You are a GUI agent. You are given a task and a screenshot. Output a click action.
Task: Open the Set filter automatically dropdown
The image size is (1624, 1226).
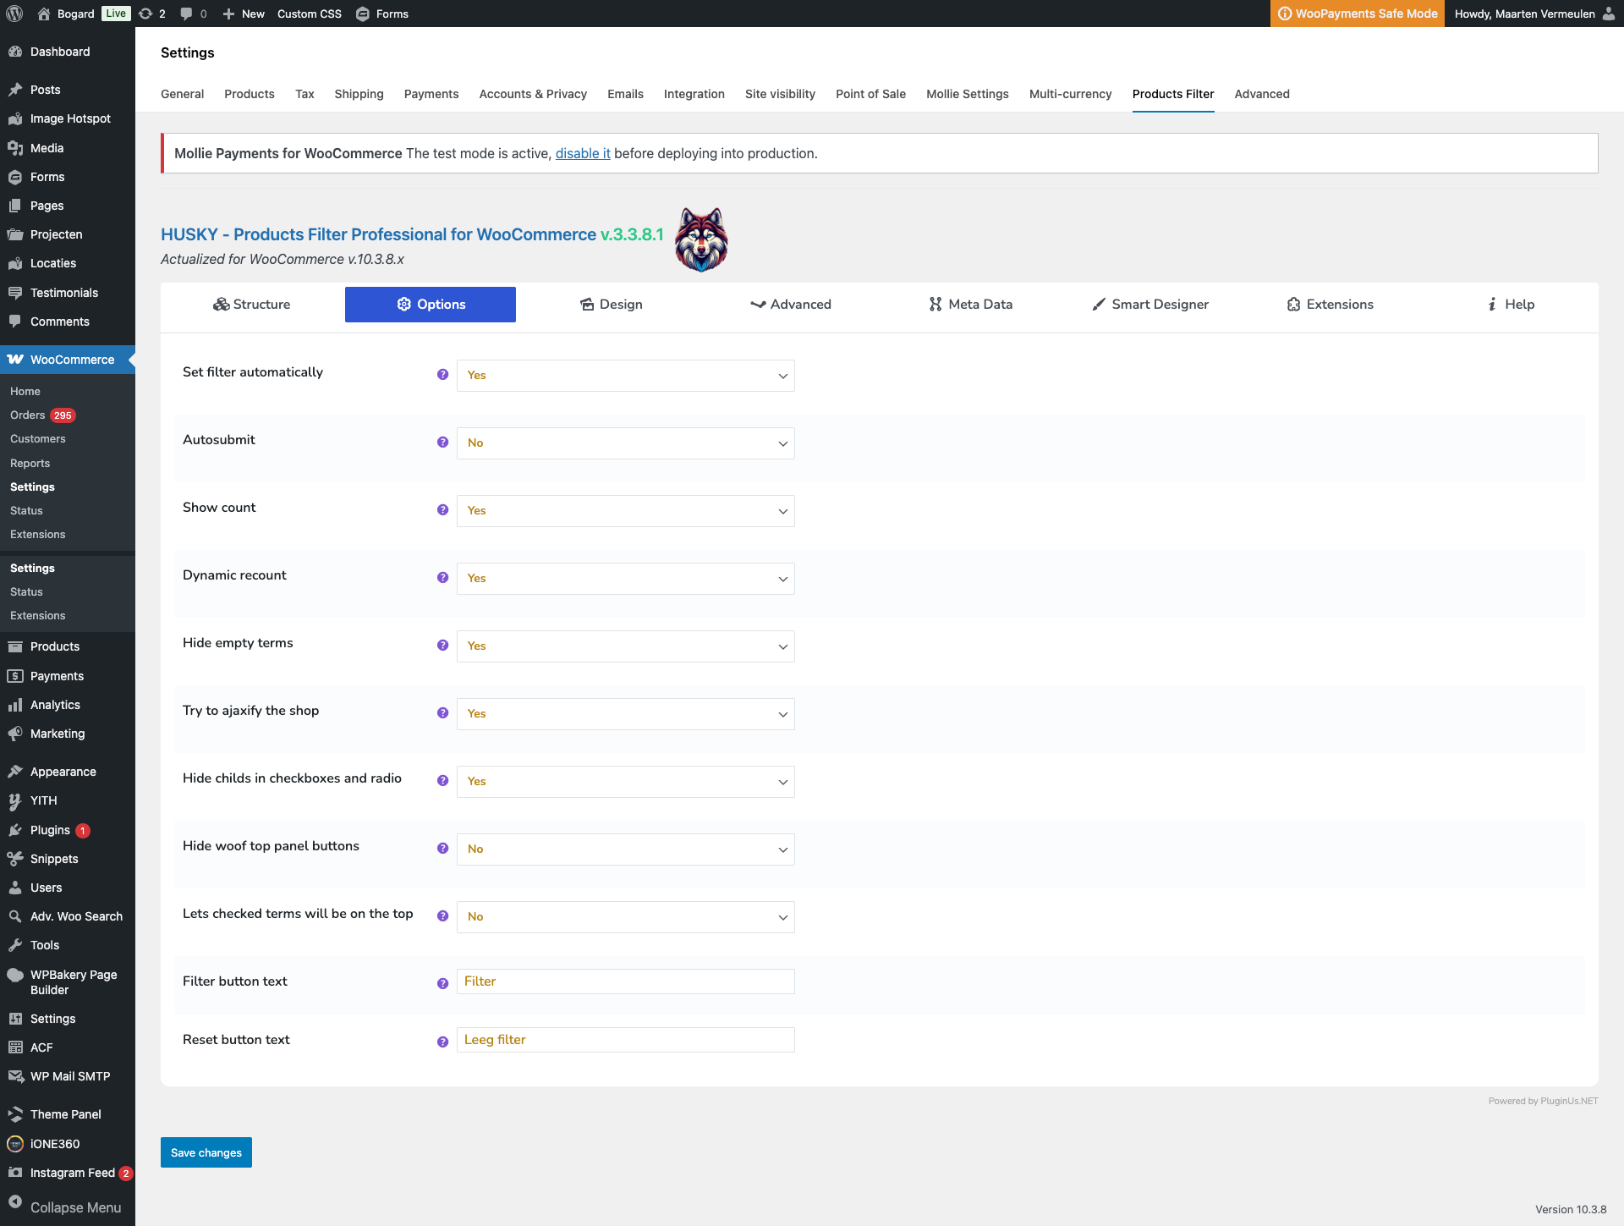pyautogui.click(x=625, y=376)
